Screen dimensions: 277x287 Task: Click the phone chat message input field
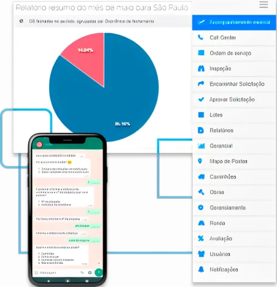59,272
